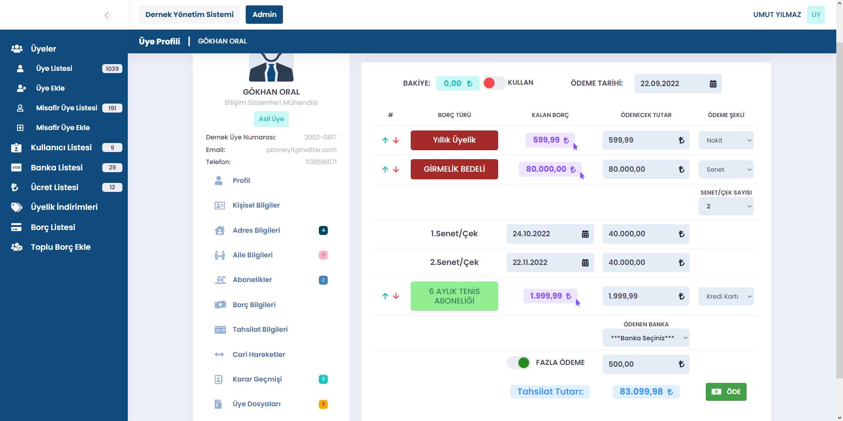The height and width of the screenshot is (421, 843).
Task: Open the Banka Seçiniz dropdown
Action: pos(646,338)
